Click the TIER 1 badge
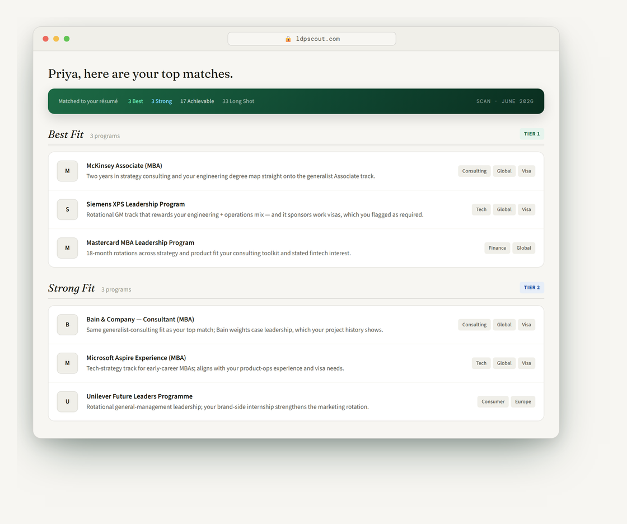This screenshot has height=524, width=627. click(532, 134)
